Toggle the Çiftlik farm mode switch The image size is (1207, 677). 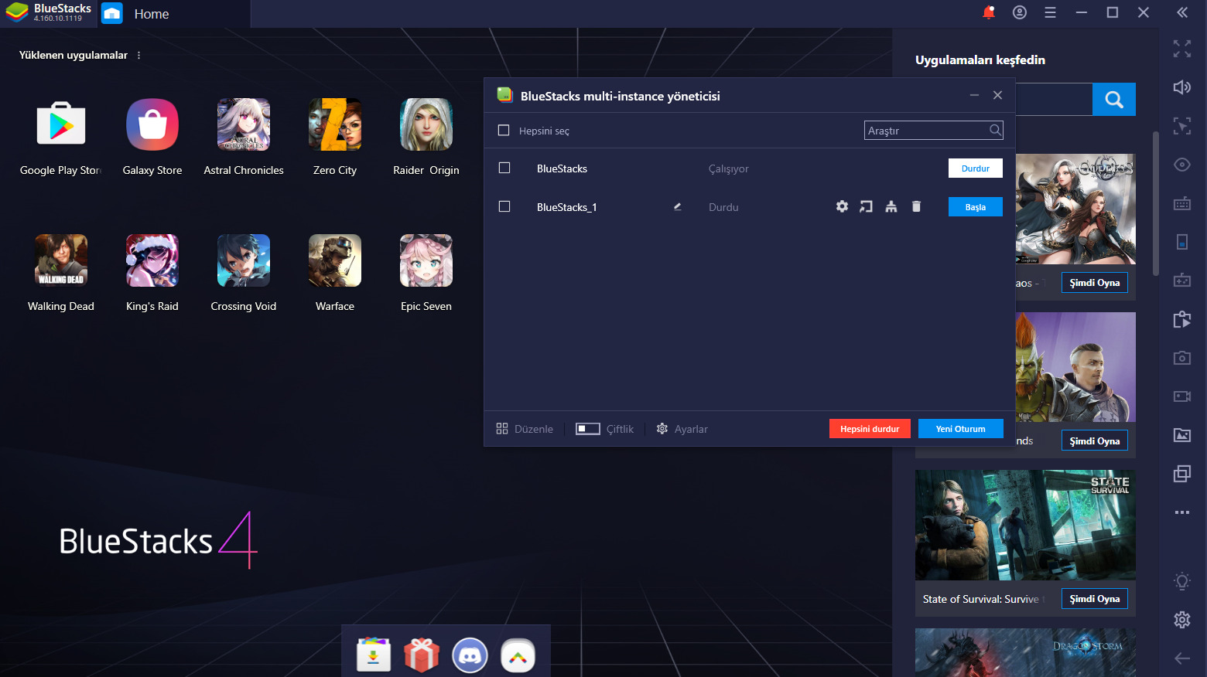pyautogui.click(x=588, y=429)
